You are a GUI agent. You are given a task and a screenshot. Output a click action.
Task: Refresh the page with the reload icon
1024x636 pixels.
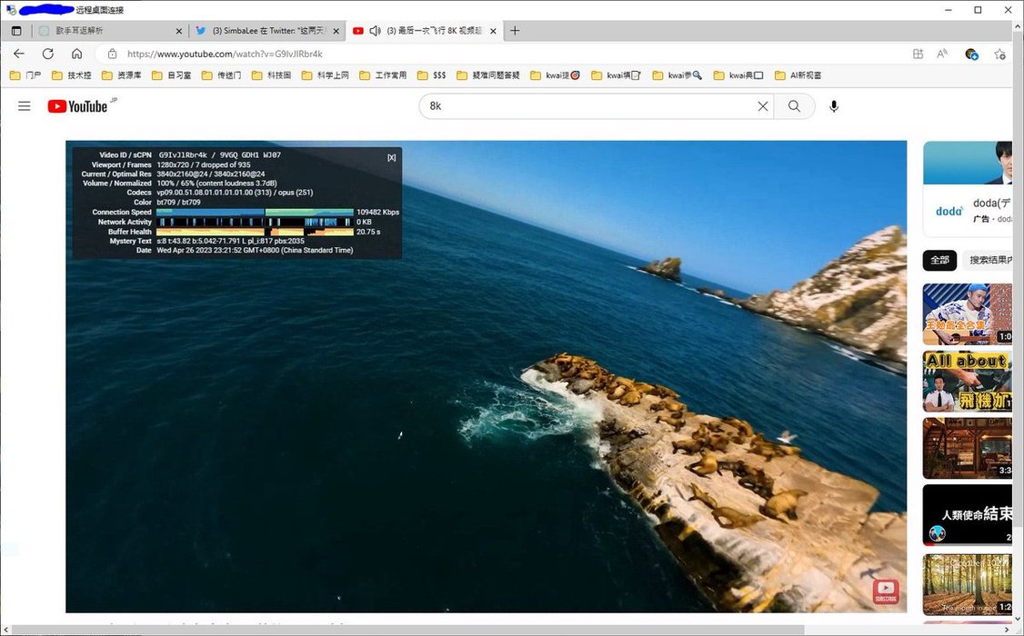point(47,54)
